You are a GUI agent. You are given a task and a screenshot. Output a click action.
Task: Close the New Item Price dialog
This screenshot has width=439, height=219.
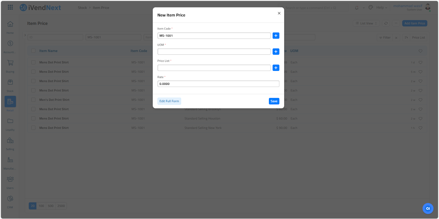[279, 13]
